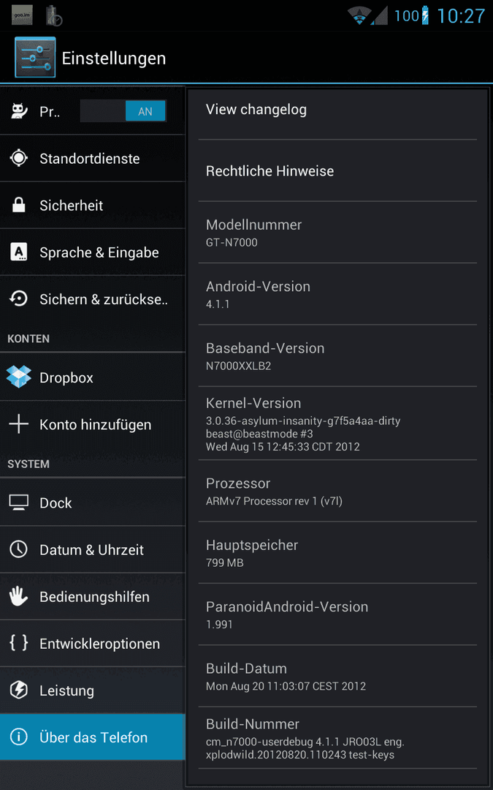Open Dock settings monitor icon
The width and height of the screenshot is (493, 790).
click(x=18, y=503)
